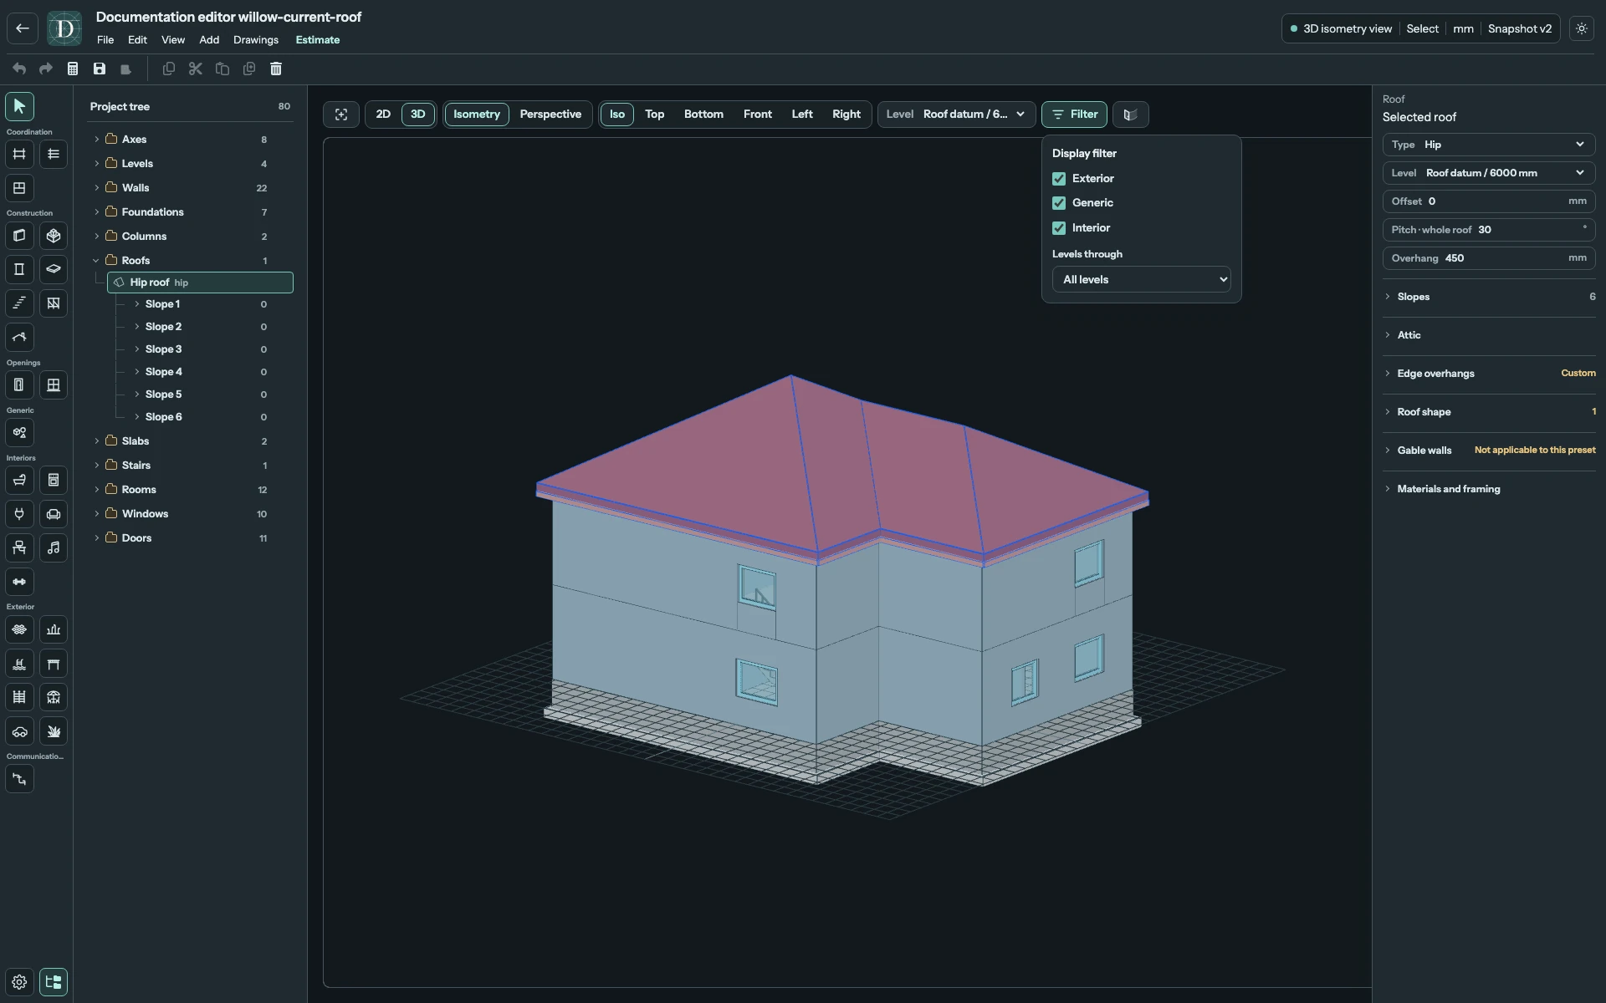Select the plant tool under Exterior
The width and height of the screenshot is (1606, 1003).
(54, 731)
